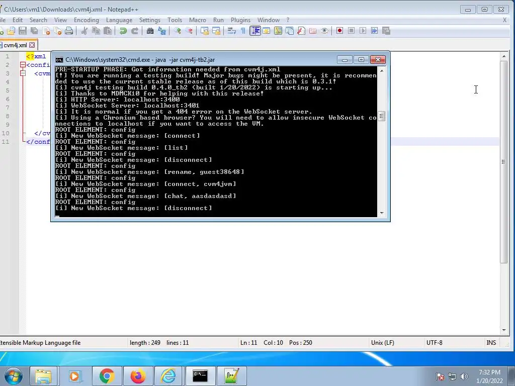Click the Windows Start button
The width and height of the screenshot is (515, 386).
click(14, 376)
